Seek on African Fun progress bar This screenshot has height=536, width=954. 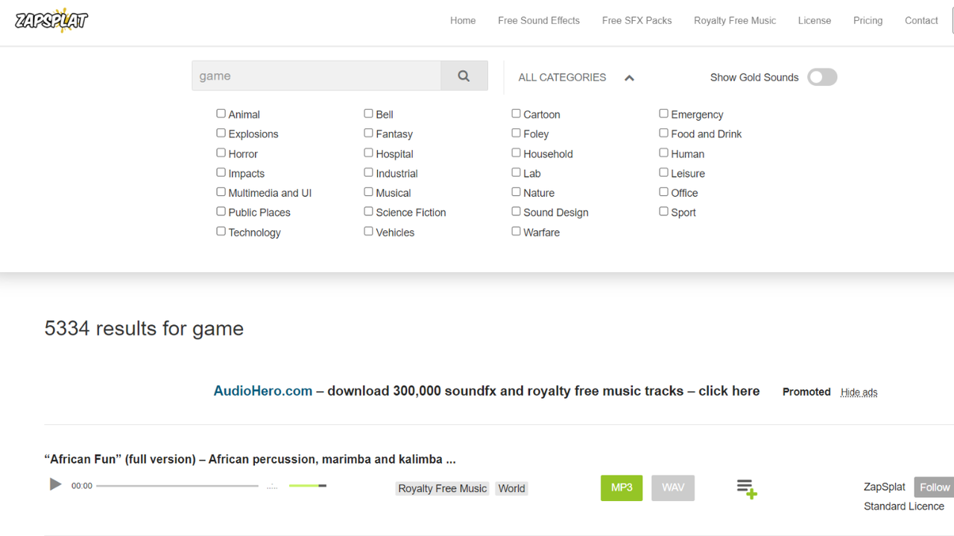click(x=177, y=486)
